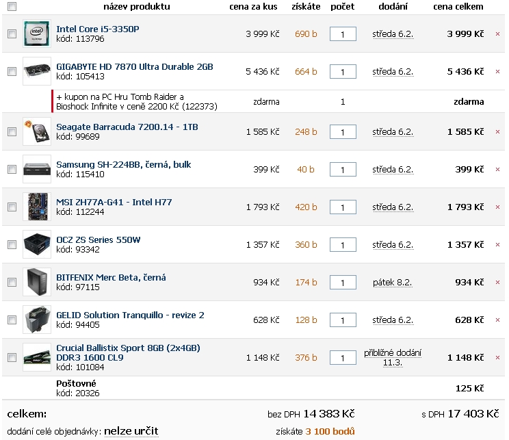Open Intel Core i5-3350P product thumbnail
The height and width of the screenshot is (440, 509).
click(x=37, y=34)
